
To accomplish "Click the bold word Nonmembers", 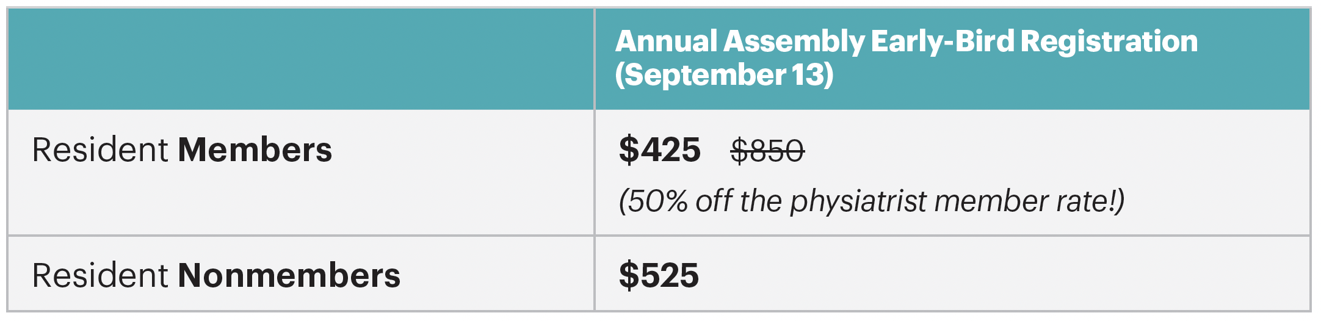I will click(x=289, y=276).
